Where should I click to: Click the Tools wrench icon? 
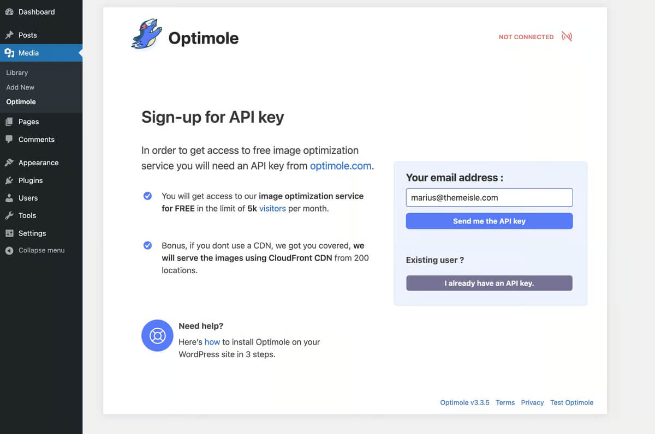[9, 215]
